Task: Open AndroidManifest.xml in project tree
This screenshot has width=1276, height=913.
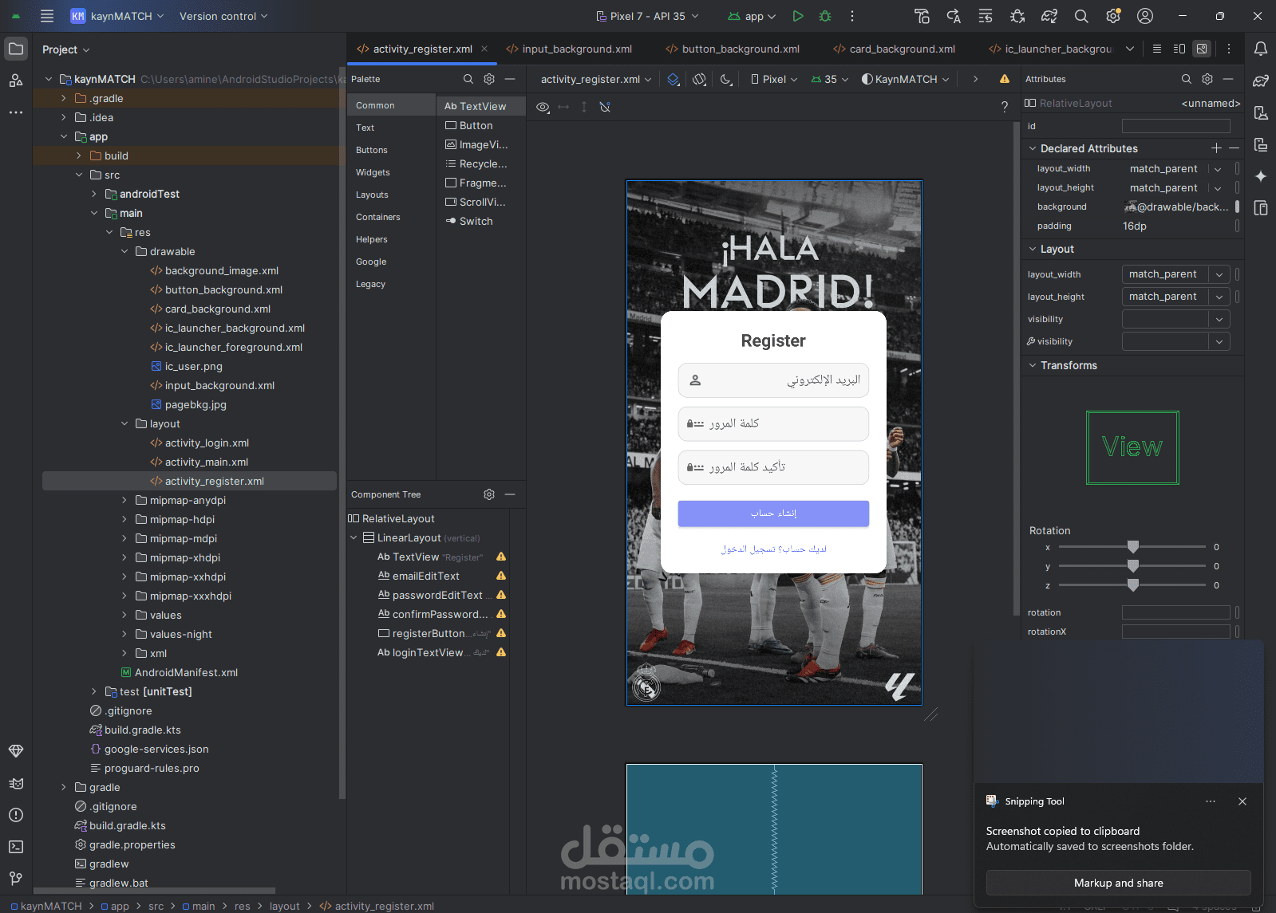Action: coord(186,672)
